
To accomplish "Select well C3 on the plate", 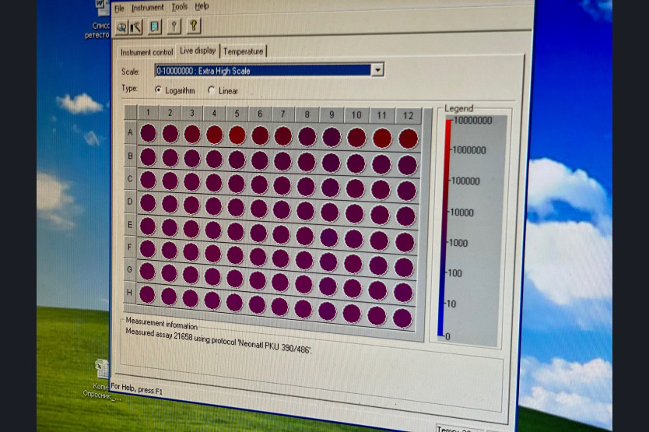I will 191,181.
